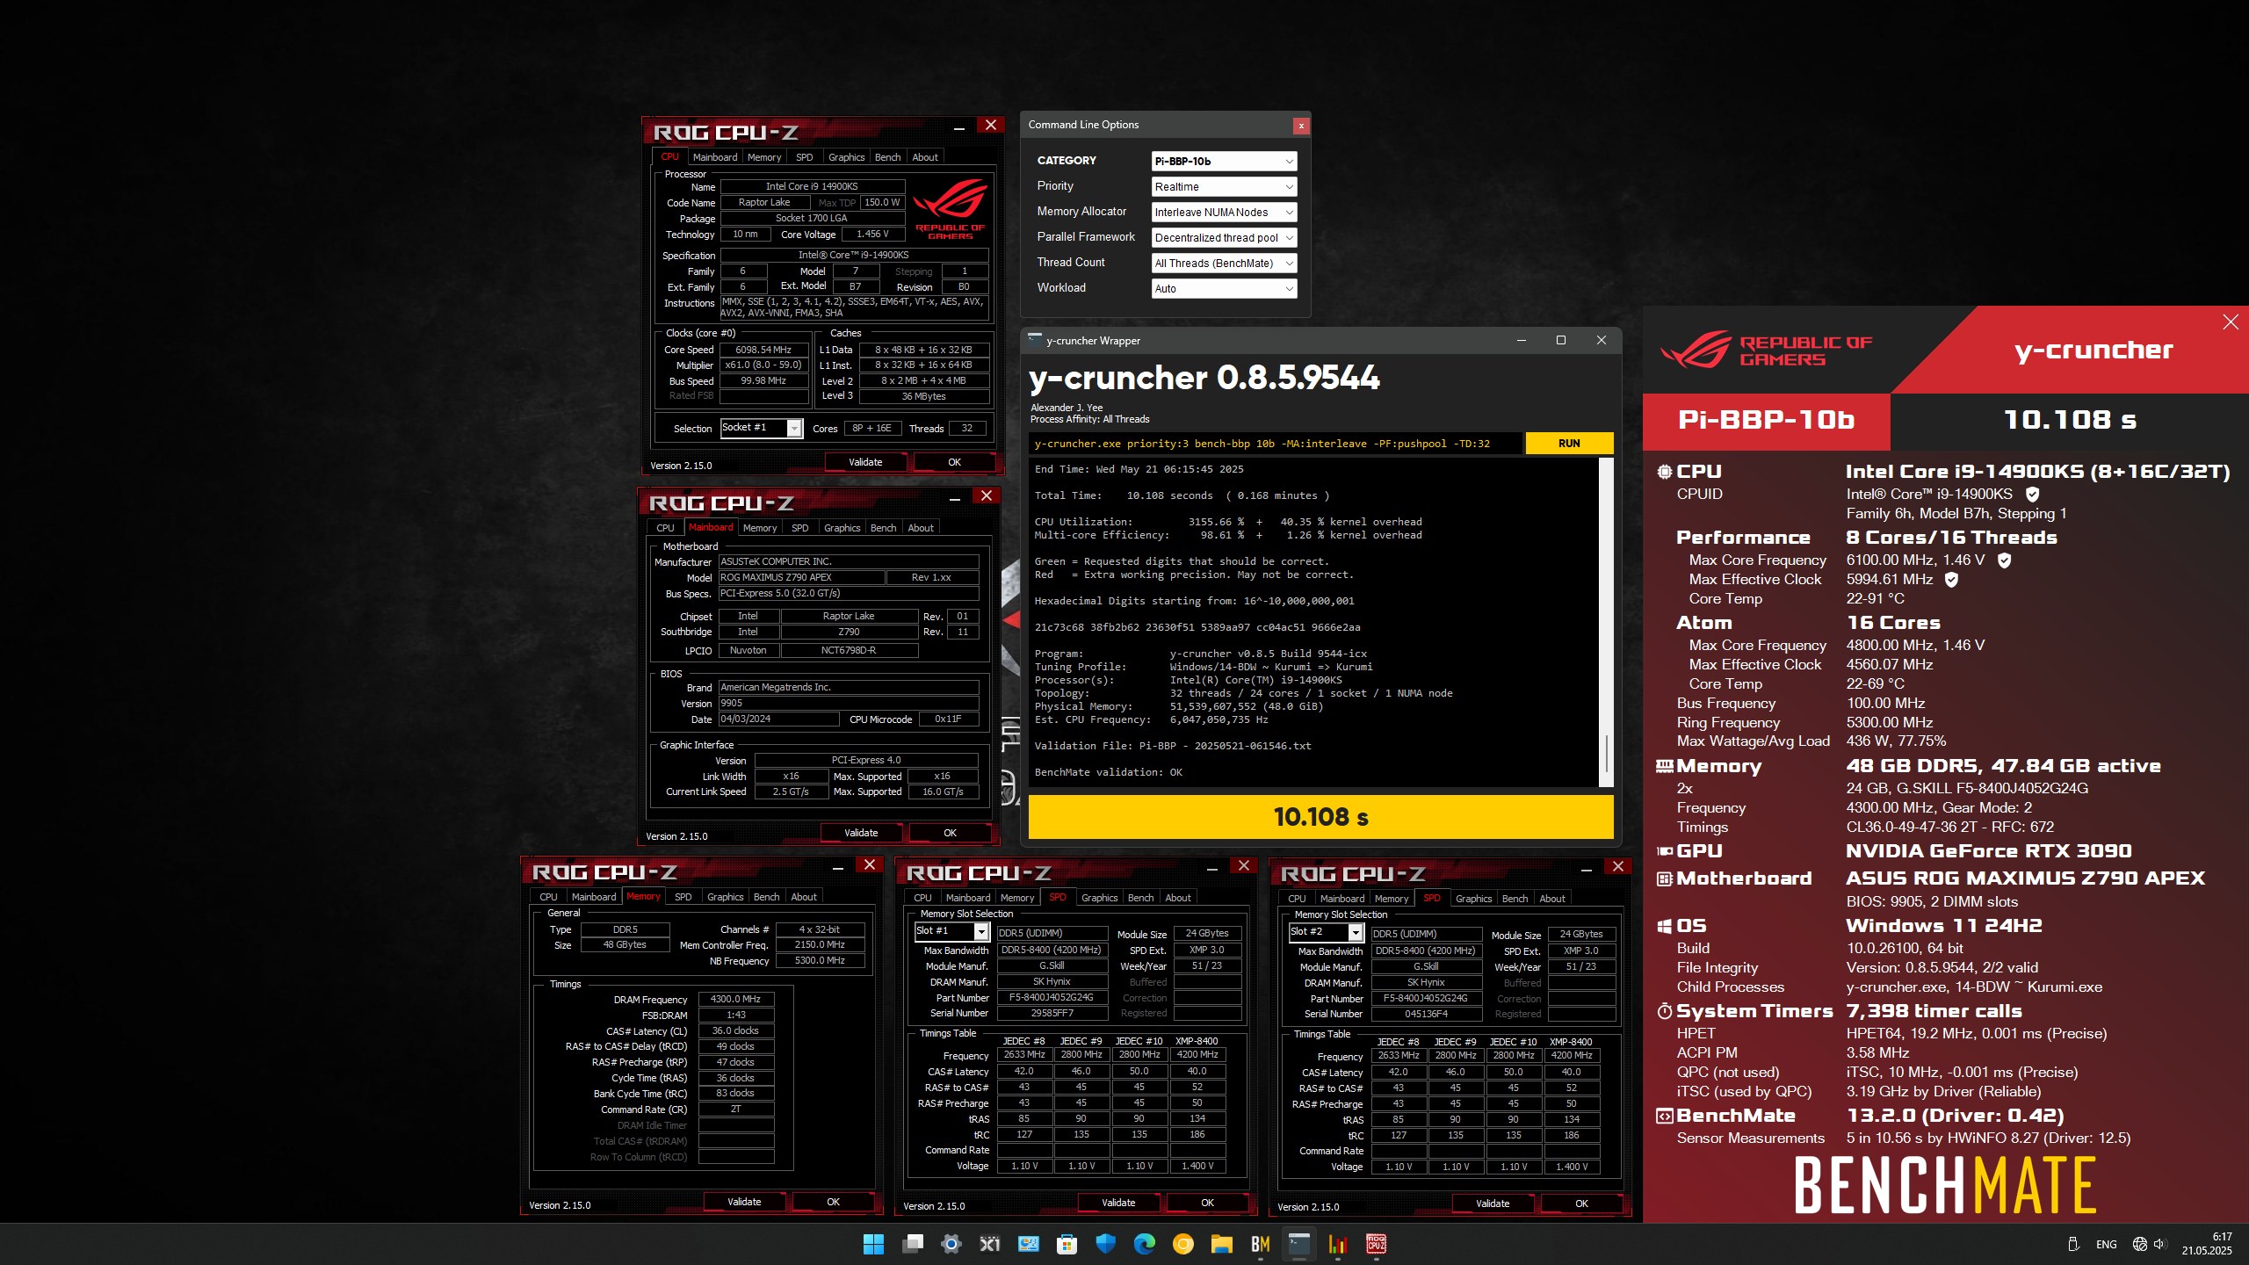Image resolution: width=2249 pixels, height=1265 pixels.
Task: Click the BenchMate validation: OK line
Action: point(1108,772)
